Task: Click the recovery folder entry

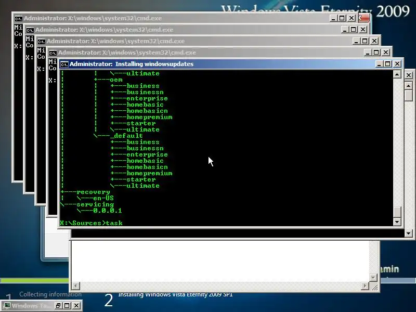Action: click(93, 192)
